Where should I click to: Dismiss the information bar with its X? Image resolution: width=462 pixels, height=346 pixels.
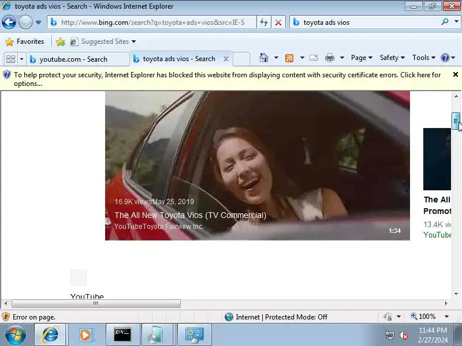point(456,75)
